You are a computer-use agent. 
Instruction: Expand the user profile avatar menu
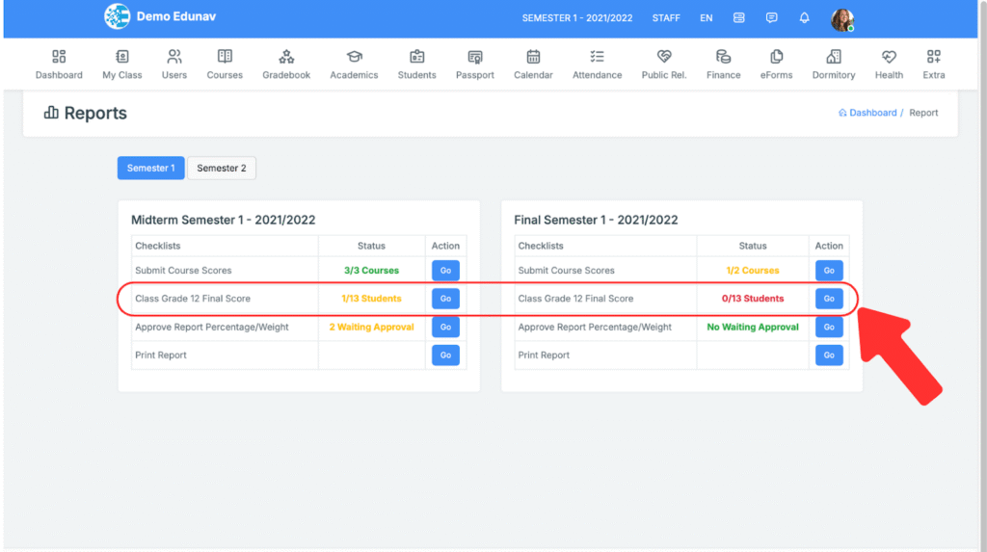[841, 19]
